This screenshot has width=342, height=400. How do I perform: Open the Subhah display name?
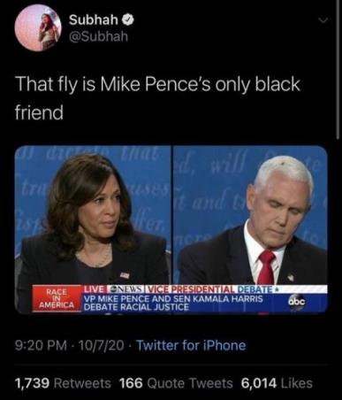click(94, 19)
